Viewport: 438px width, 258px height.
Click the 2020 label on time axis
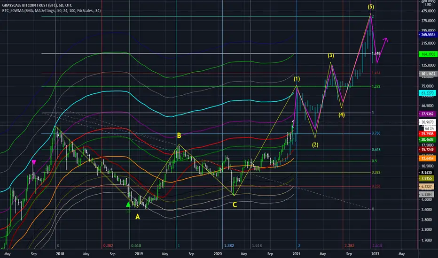[x=218, y=254]
